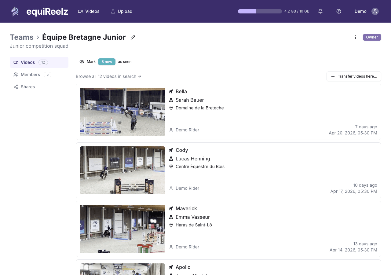Click the 8 new badge
This screenshot has height=275, width=391.
(x=107, y=62)
